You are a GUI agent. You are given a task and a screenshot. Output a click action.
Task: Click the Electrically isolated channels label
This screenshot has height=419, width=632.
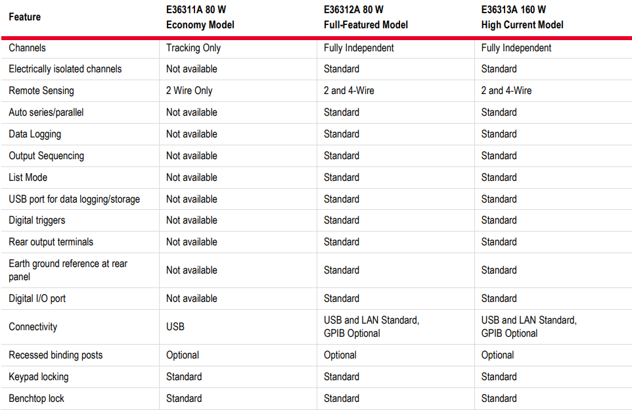(x=65, y=69)
